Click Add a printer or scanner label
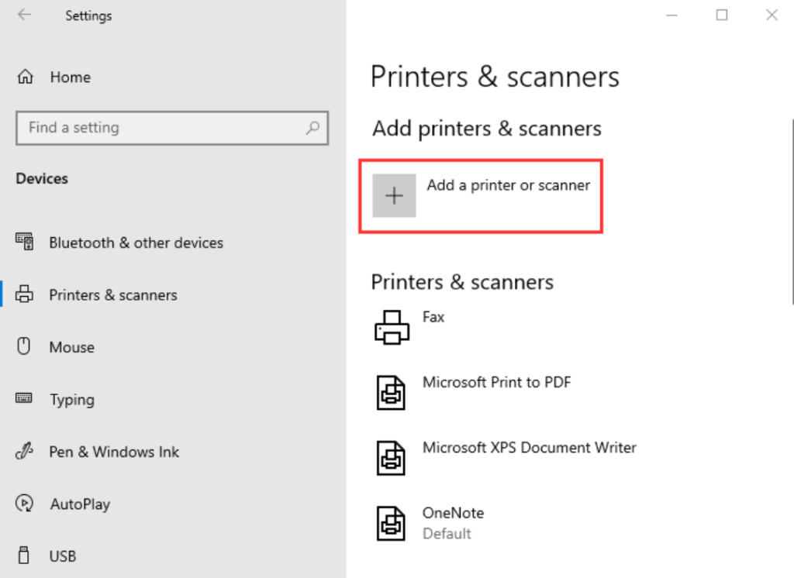This screenshot has height=578, width=794. [x=508, y=185]
